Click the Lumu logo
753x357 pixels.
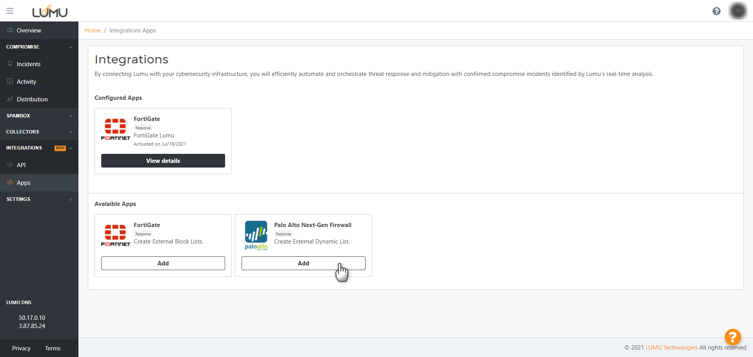[x=50, y=12]
